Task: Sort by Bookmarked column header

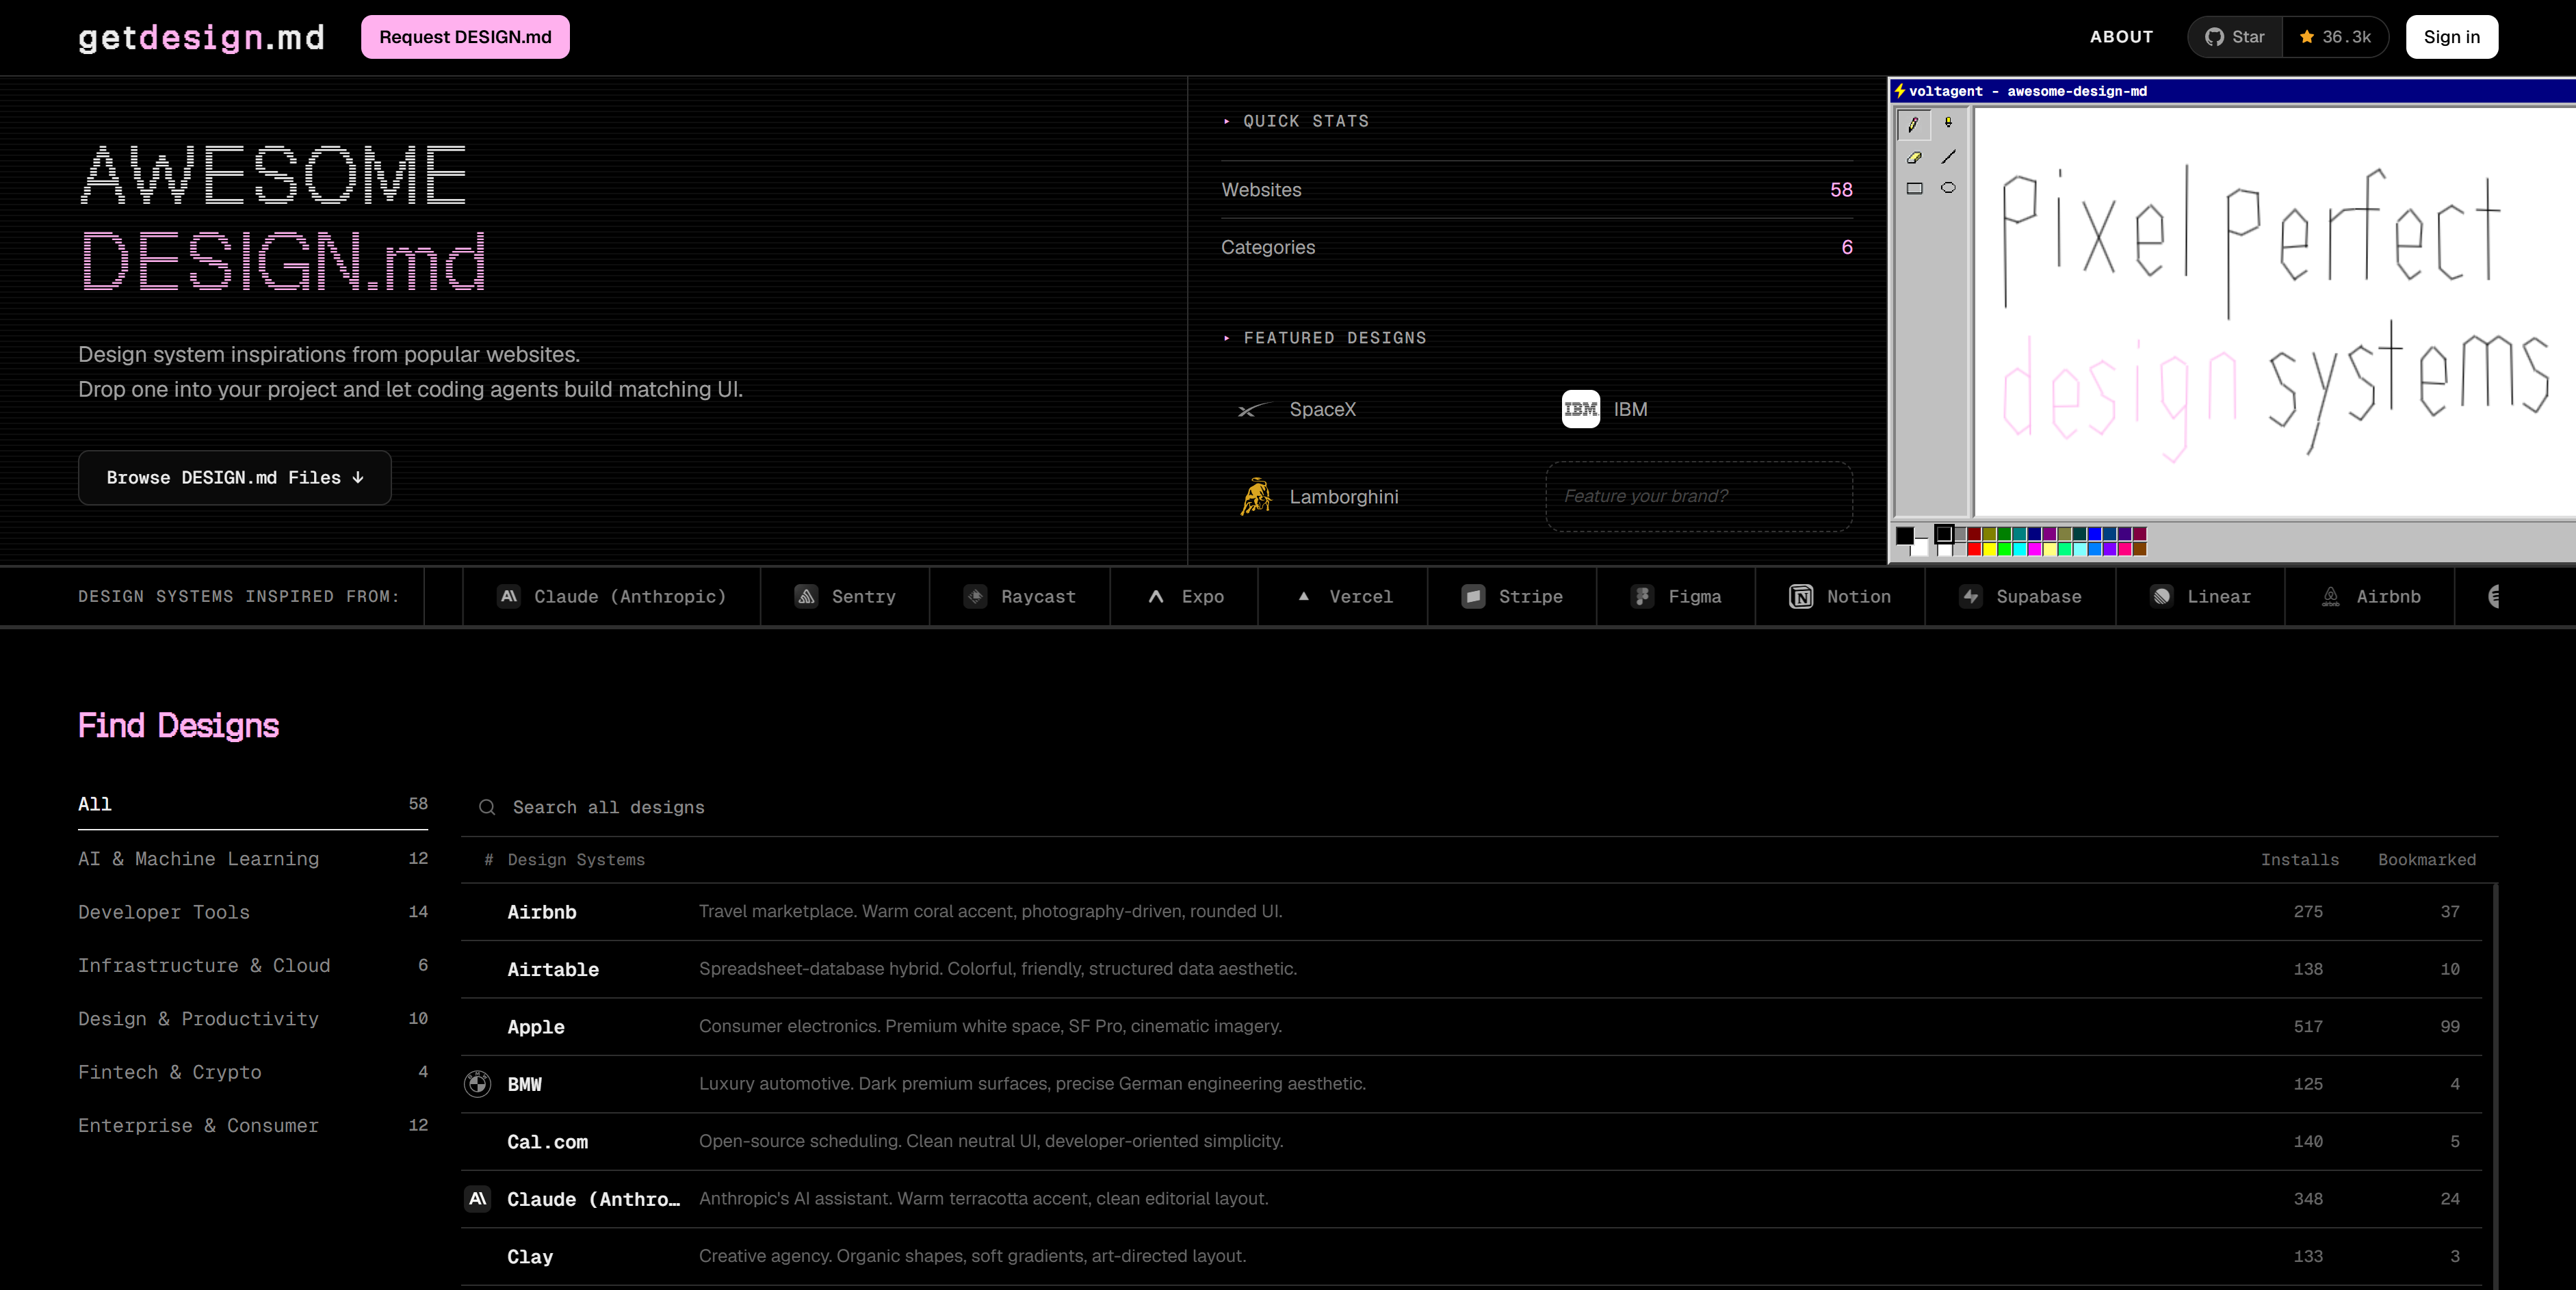Action: 2426,860
